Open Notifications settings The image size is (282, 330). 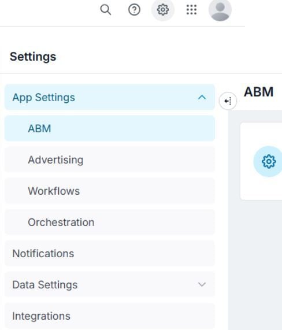(x=110, y=253)
